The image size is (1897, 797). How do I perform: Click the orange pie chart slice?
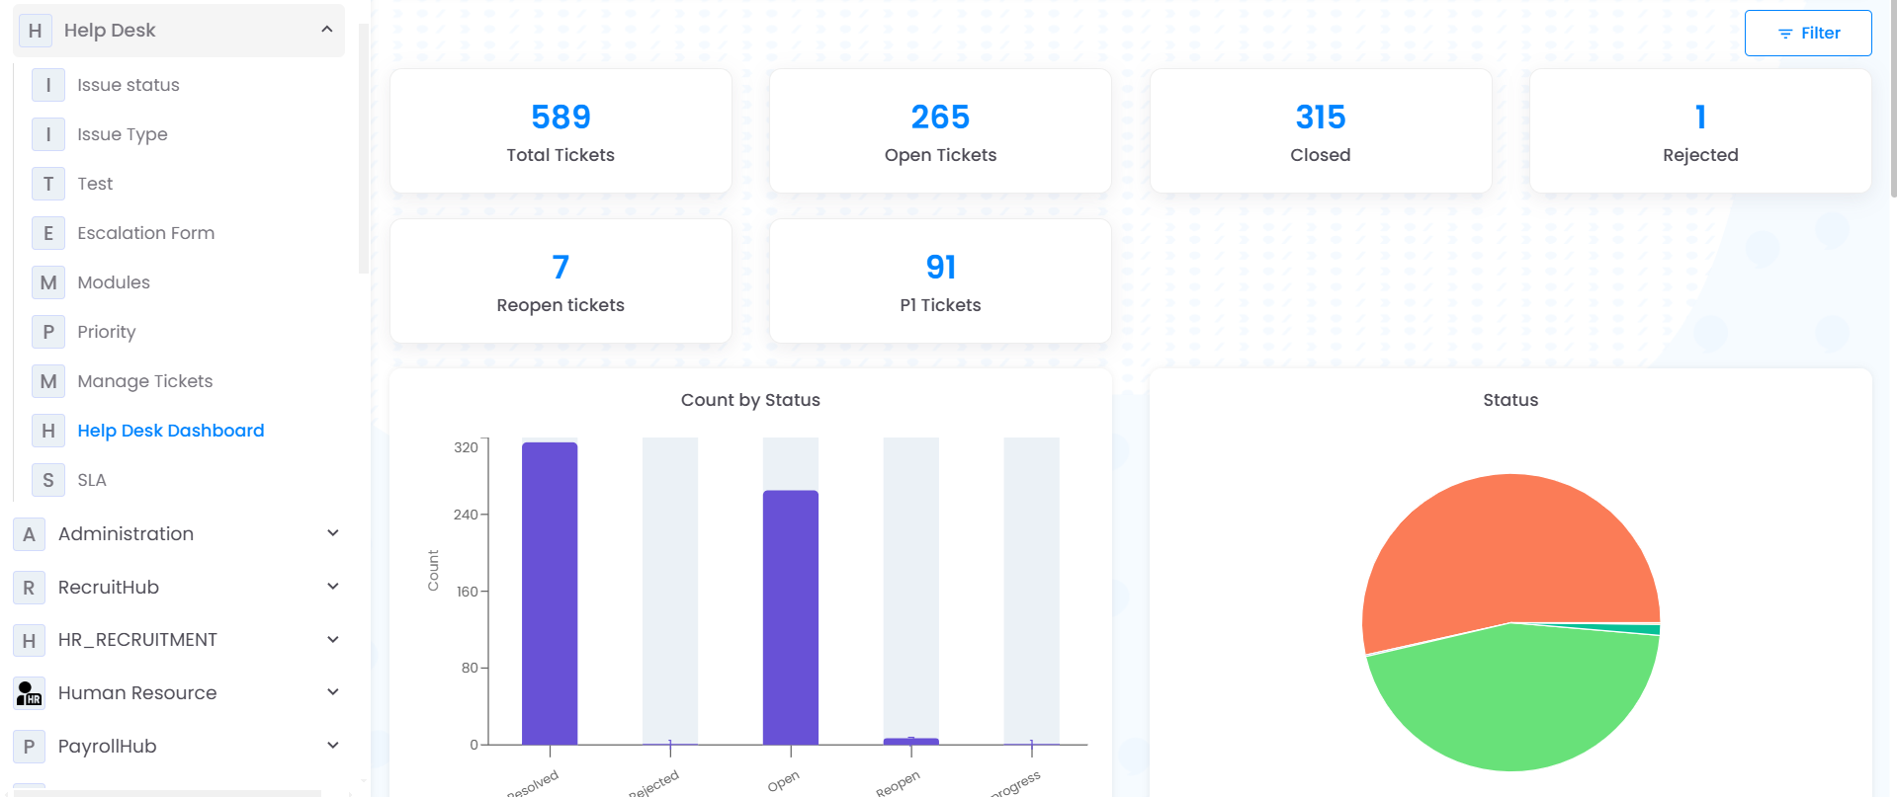(1483, 553)
